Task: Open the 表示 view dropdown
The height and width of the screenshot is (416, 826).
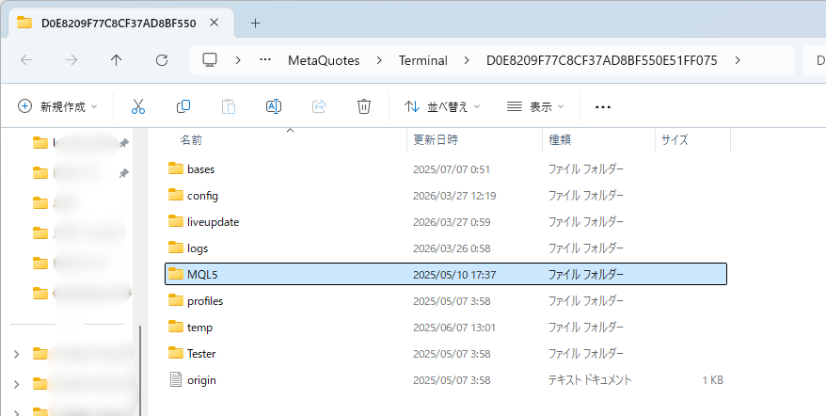Action: (x=534, y=107)
